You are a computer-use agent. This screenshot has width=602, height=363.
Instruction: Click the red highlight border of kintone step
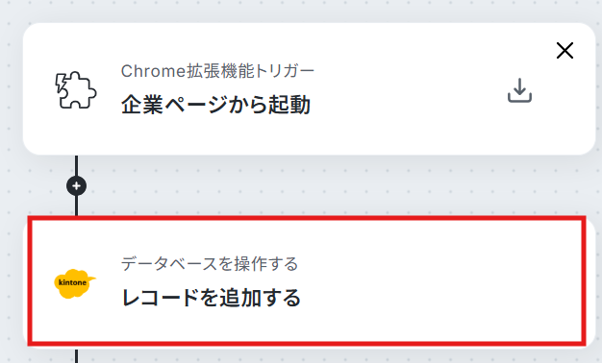pos(307,219)
